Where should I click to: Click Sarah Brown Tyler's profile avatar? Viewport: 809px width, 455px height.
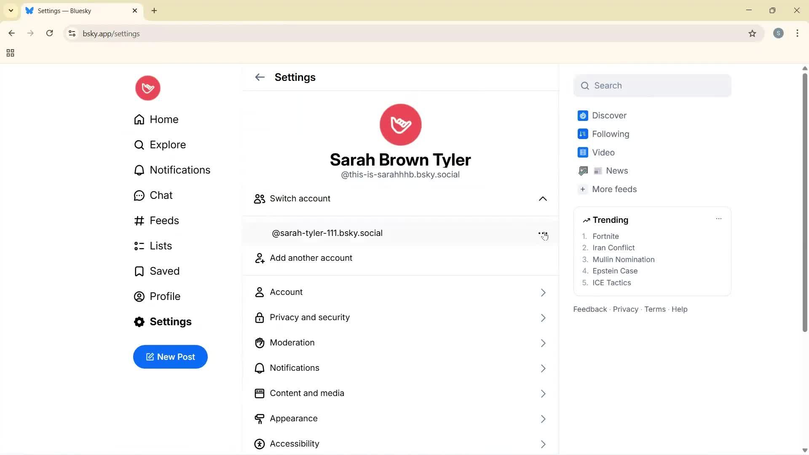coord(401,124)
